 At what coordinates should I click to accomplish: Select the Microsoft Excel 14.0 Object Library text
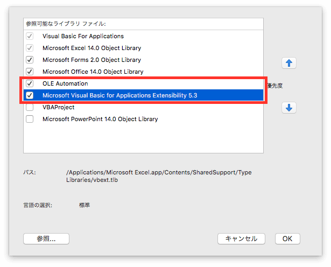point(92,48)
